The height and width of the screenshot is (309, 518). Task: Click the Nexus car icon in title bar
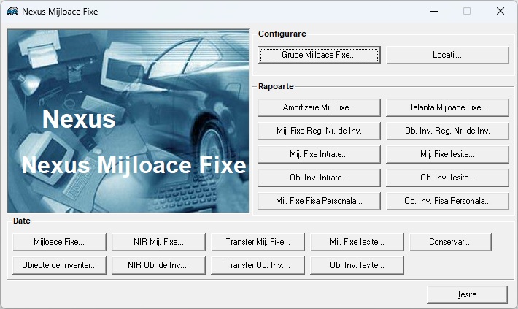[12, 11]
